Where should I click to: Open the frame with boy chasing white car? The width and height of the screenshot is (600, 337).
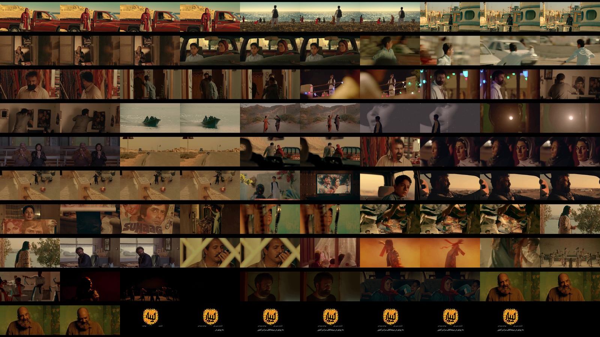(x=510, y=51)
